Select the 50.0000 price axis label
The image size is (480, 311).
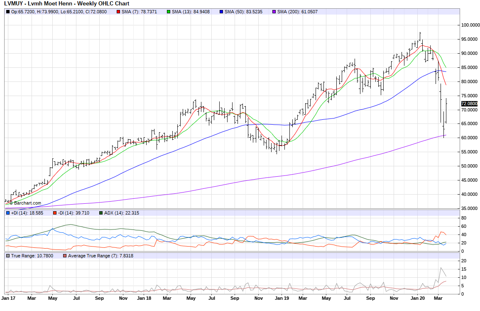tap(469, 166)
